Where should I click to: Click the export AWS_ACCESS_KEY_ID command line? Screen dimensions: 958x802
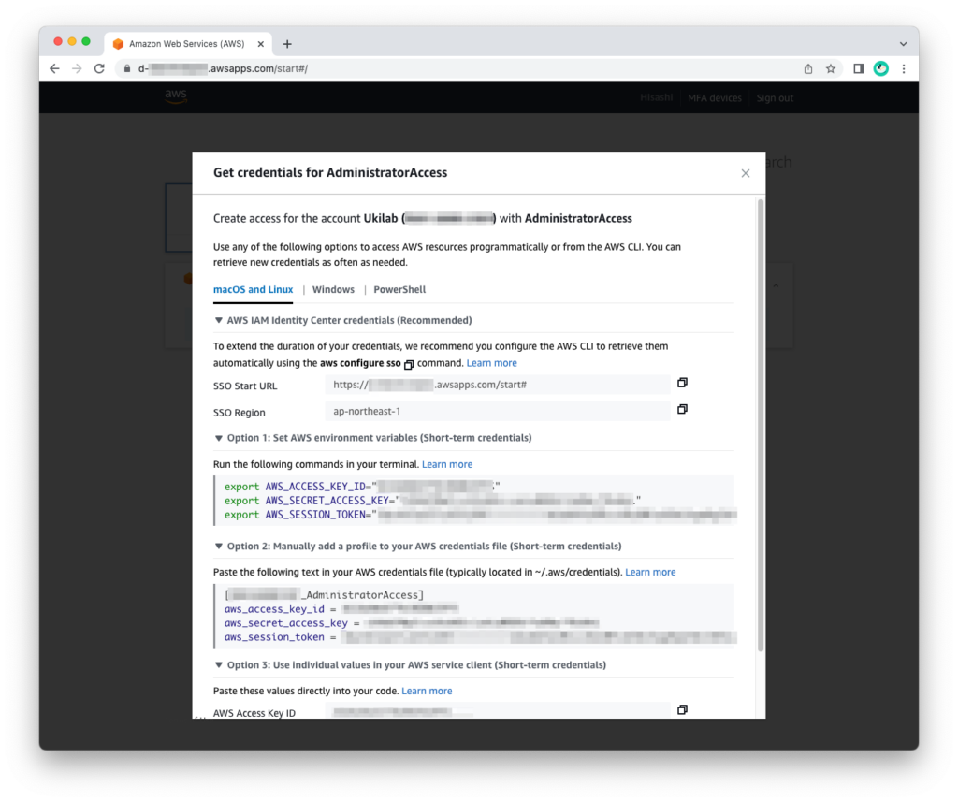(x=362, y=487)
